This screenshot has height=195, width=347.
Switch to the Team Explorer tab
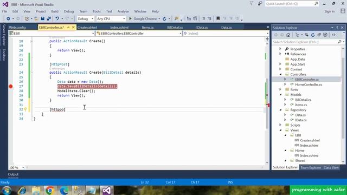tap(311, 167)
